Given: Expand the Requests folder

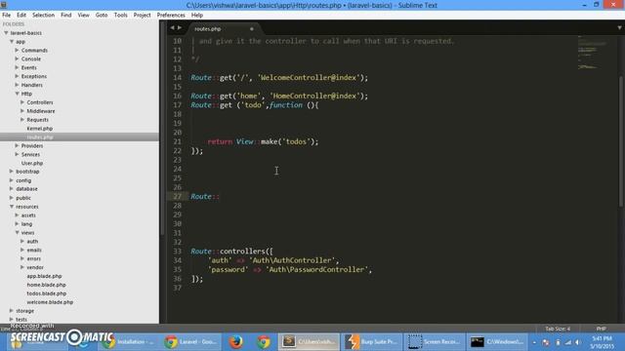Looking at the screenshot, I should 22,119.
